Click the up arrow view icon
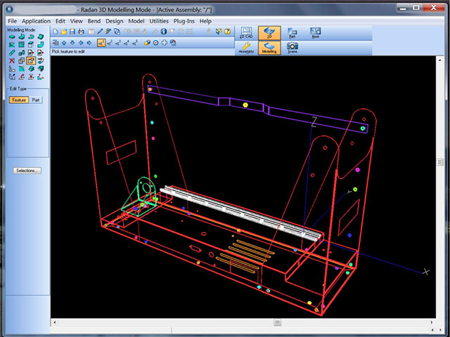 pos(64,43)
